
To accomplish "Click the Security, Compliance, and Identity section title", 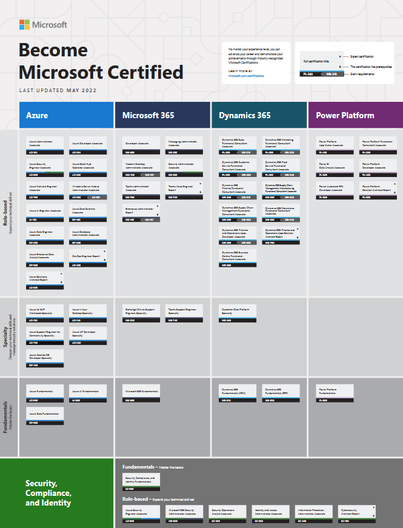I will [x=48, y=493].
